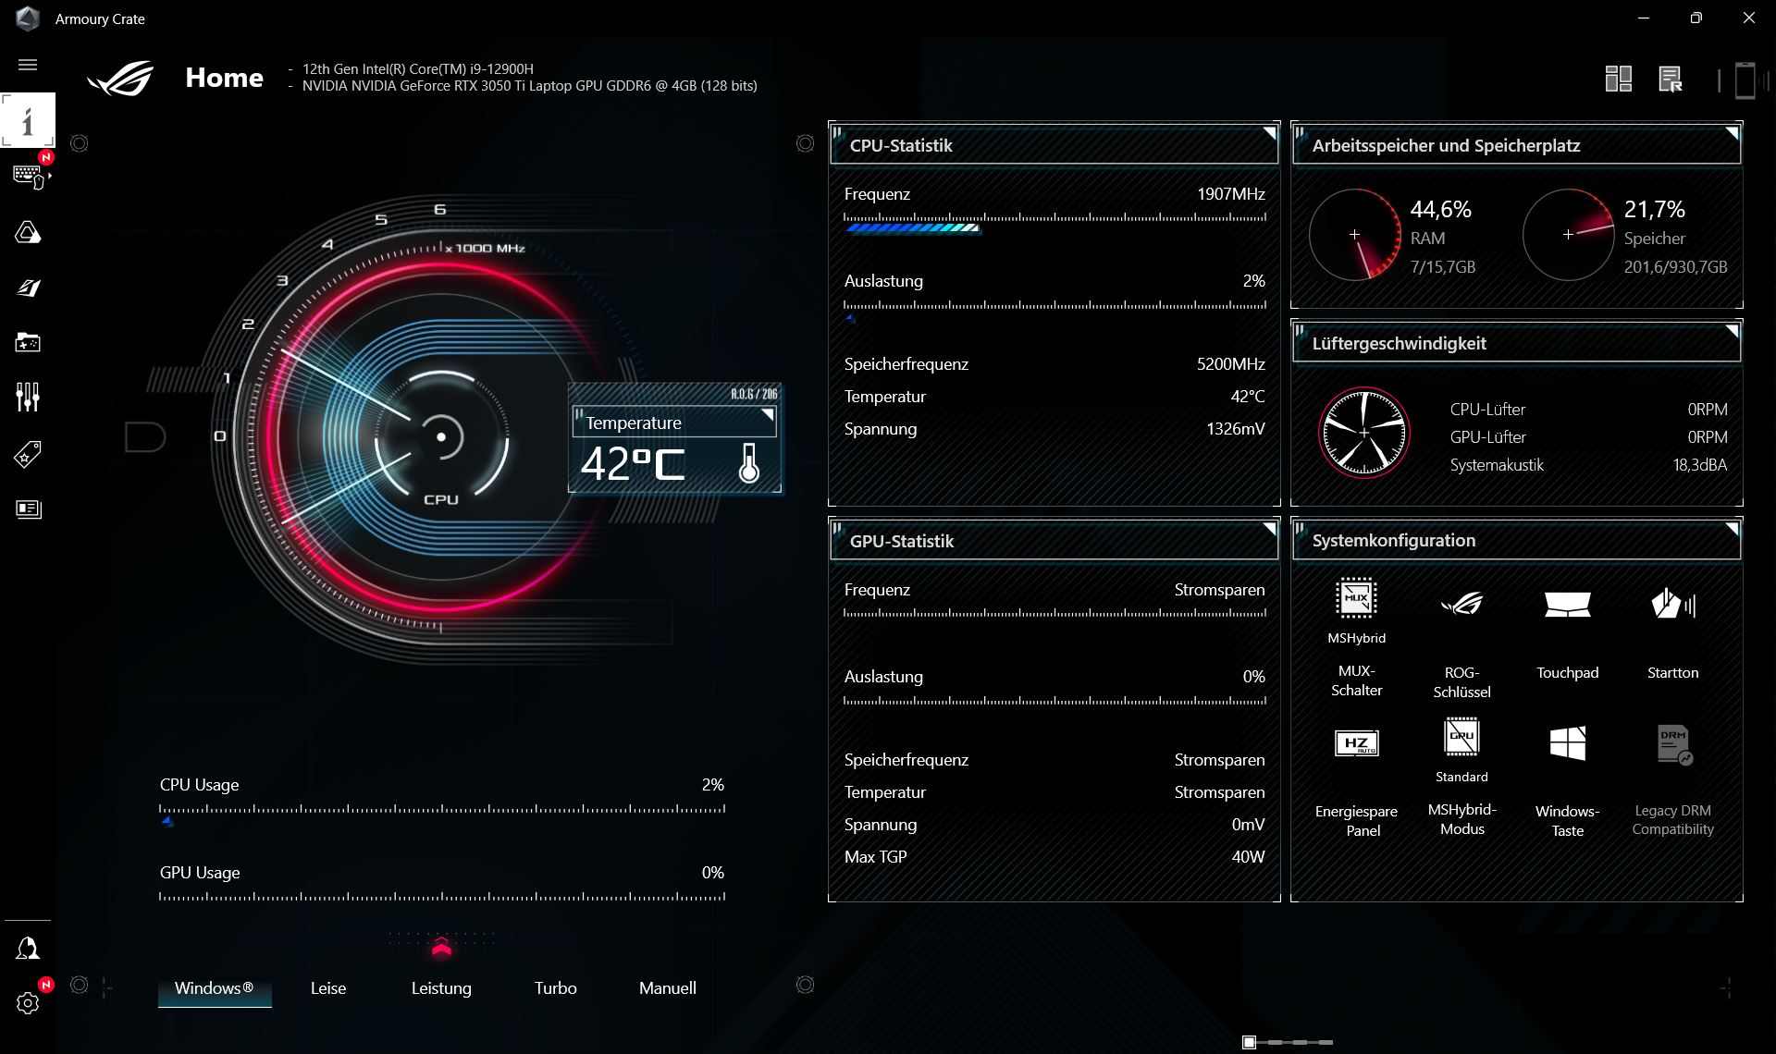Toggle the MUX-Schalter MSHybrid setting

(1356, 598)
